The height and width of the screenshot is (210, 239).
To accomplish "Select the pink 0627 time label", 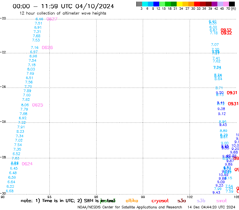I will [52, 19].
